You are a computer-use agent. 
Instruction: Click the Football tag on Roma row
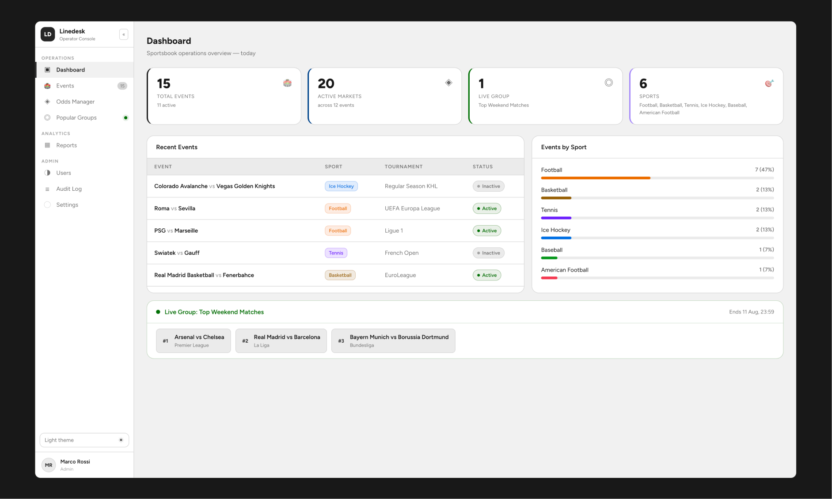point(338,208)
